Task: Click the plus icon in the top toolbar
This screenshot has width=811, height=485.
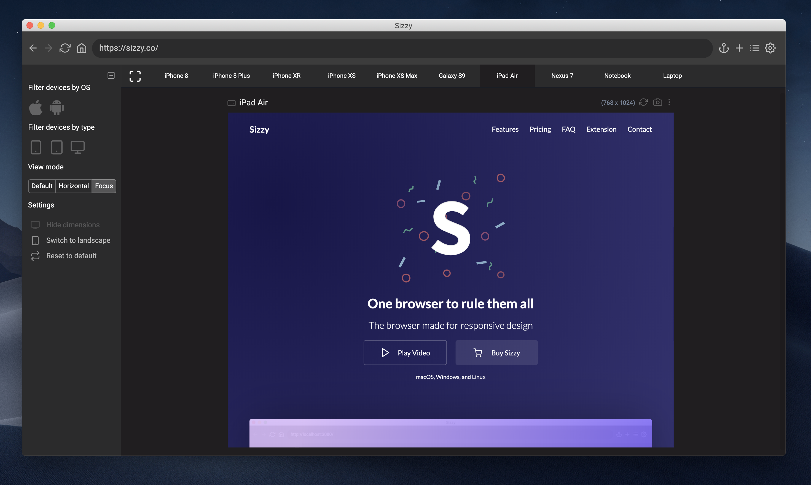Action: [x=739, y=48]
